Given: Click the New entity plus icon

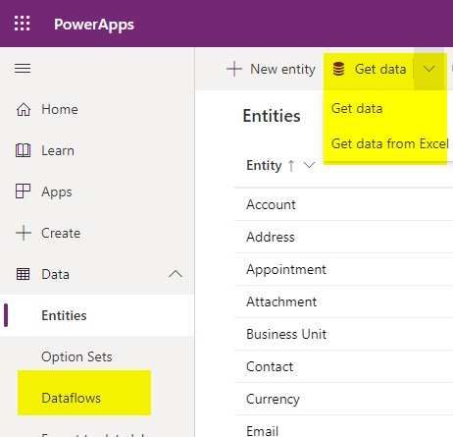Looking at the screenshot, I should tap(234, 69).
